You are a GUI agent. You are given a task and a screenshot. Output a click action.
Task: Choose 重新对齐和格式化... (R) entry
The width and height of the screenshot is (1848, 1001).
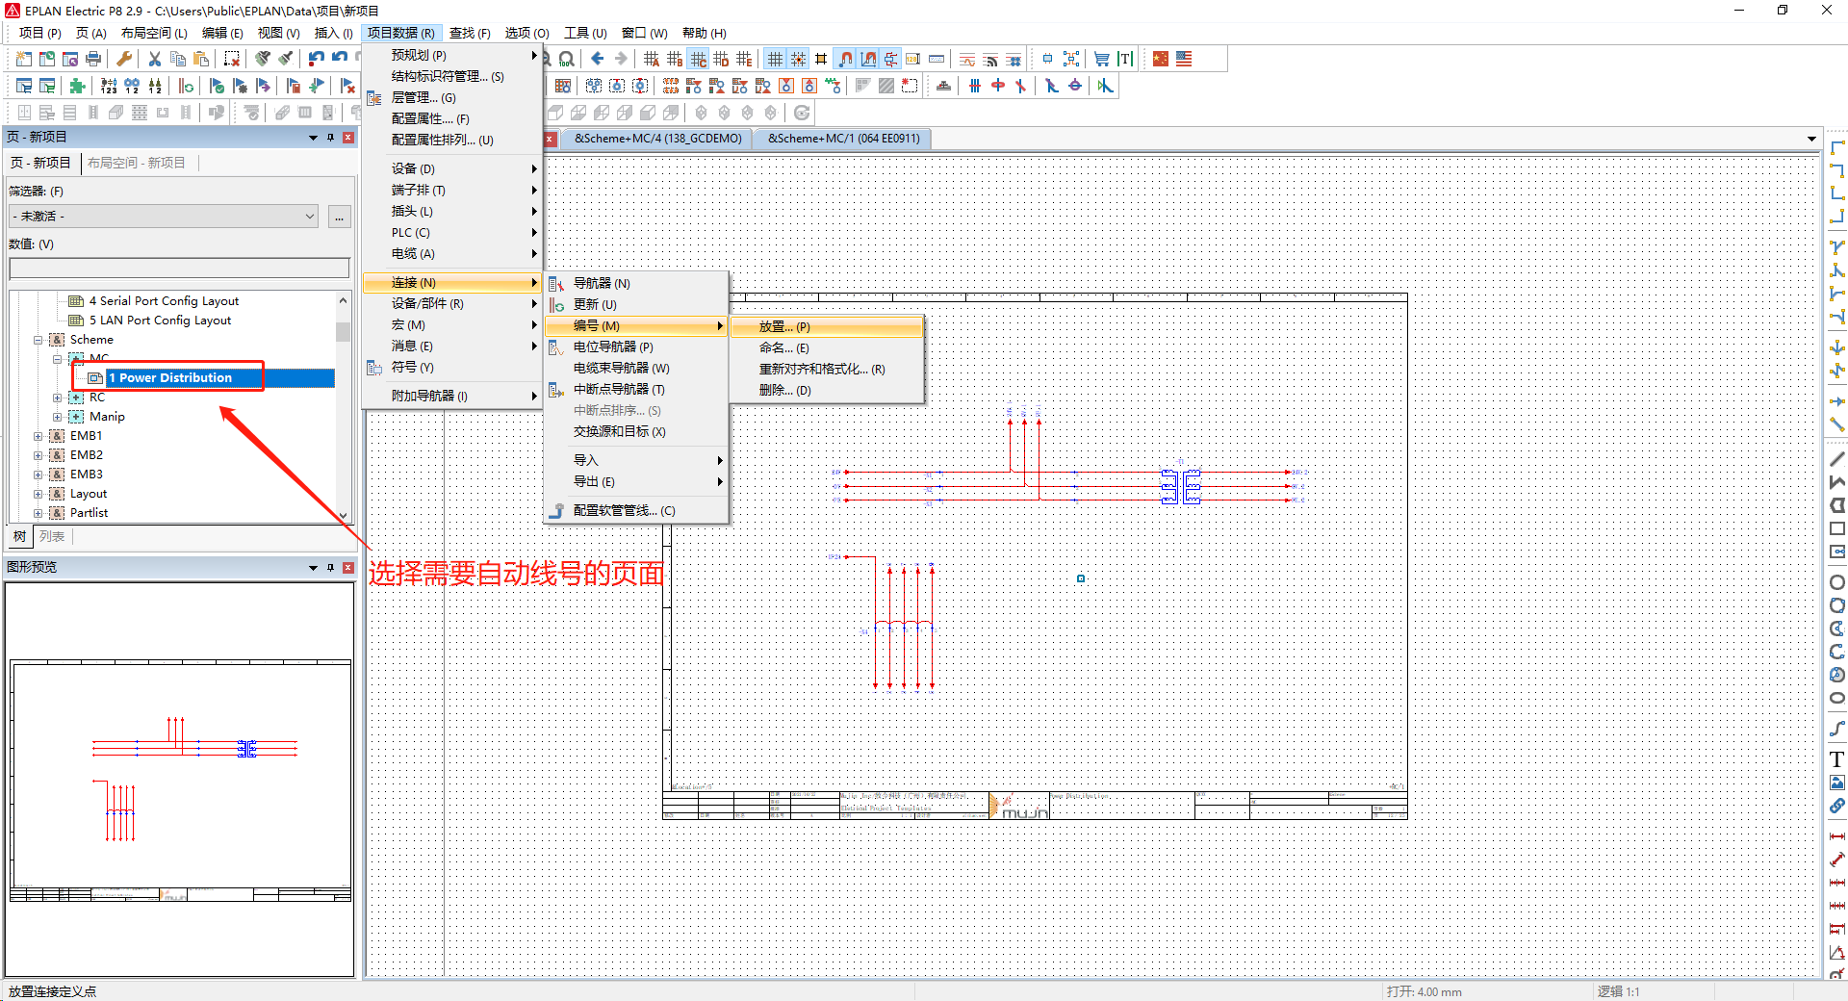point(828,370)
